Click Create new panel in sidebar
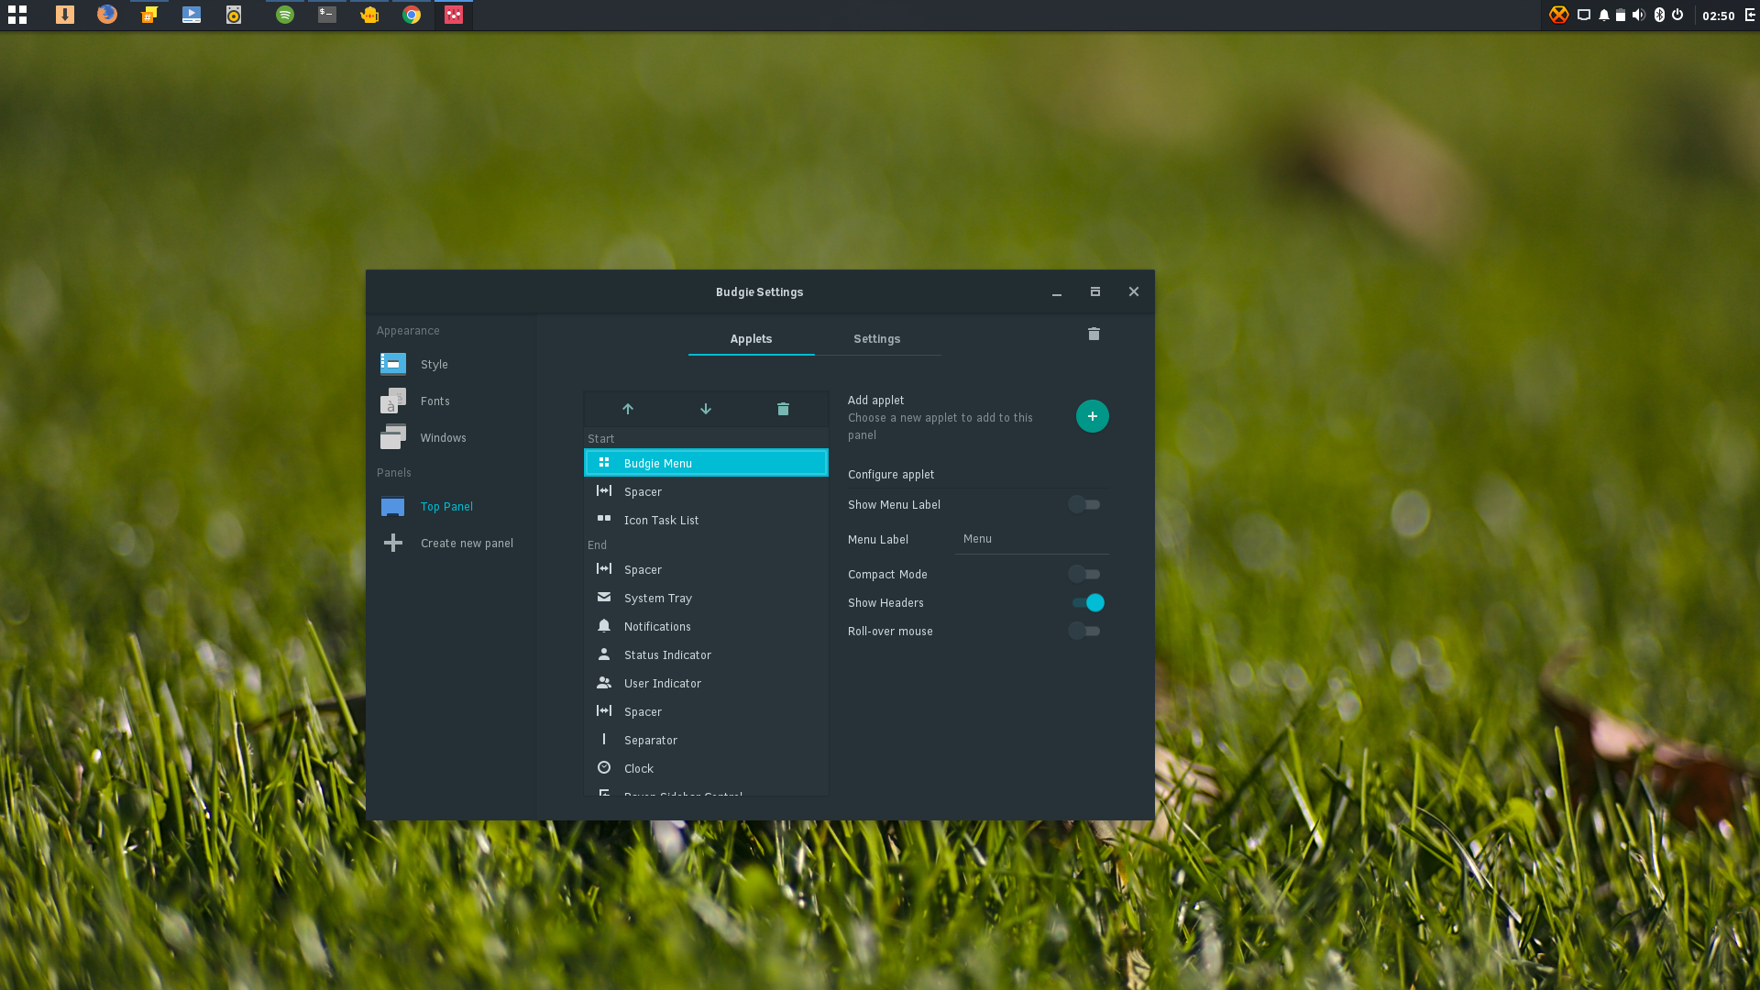The height and width of the screenshot is (990, 1760). point(451,543)
